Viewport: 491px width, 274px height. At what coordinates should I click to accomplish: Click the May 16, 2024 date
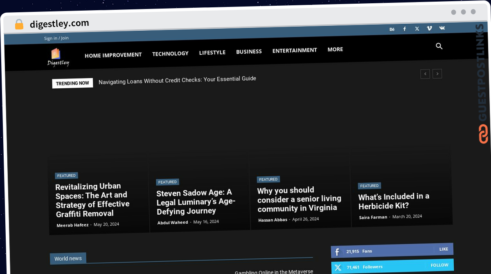(x=206, y=222)
